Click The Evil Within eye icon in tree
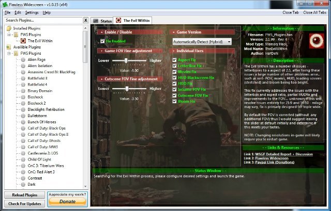 (23, 41)
